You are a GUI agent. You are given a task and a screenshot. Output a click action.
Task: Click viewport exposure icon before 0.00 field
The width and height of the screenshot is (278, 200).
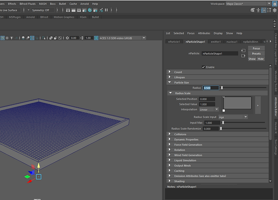tap(67, 38)
